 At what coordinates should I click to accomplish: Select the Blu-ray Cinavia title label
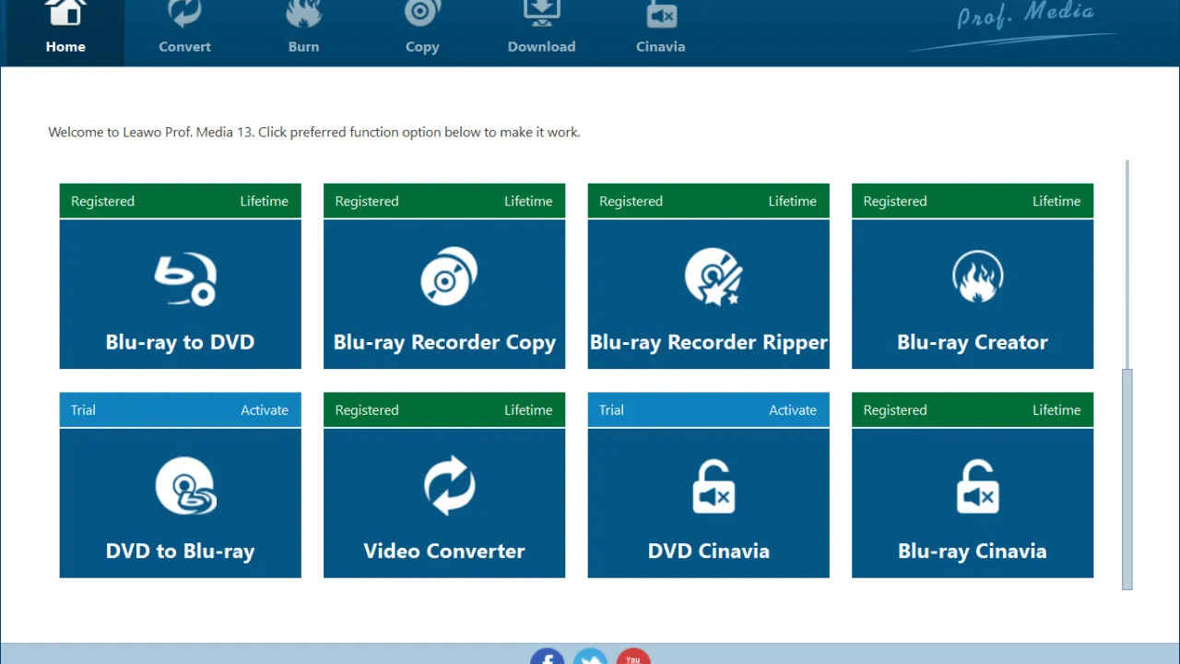[x=973, y=551]
